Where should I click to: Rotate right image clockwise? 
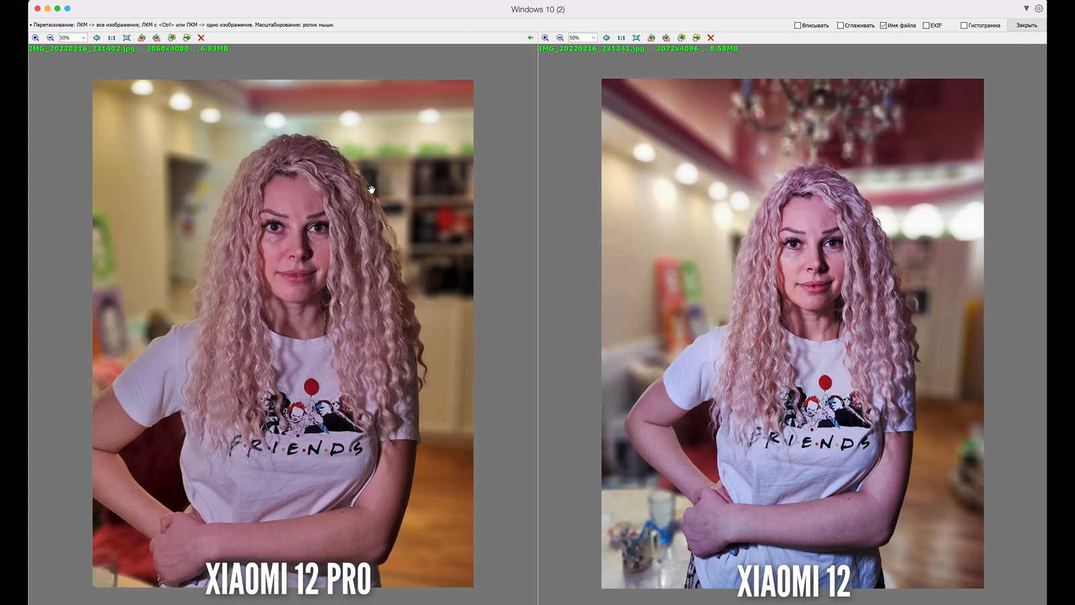point(666,38)
